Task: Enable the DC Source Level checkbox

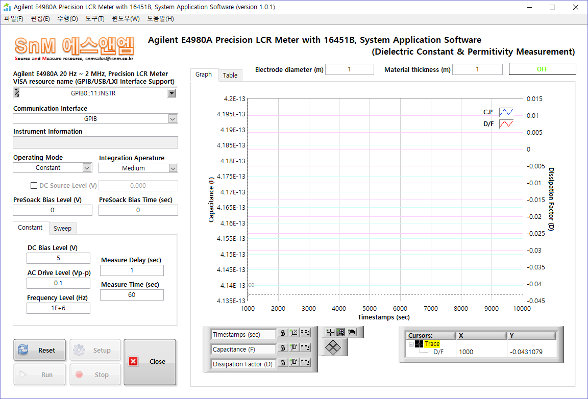Action: [x=34, y=186]
